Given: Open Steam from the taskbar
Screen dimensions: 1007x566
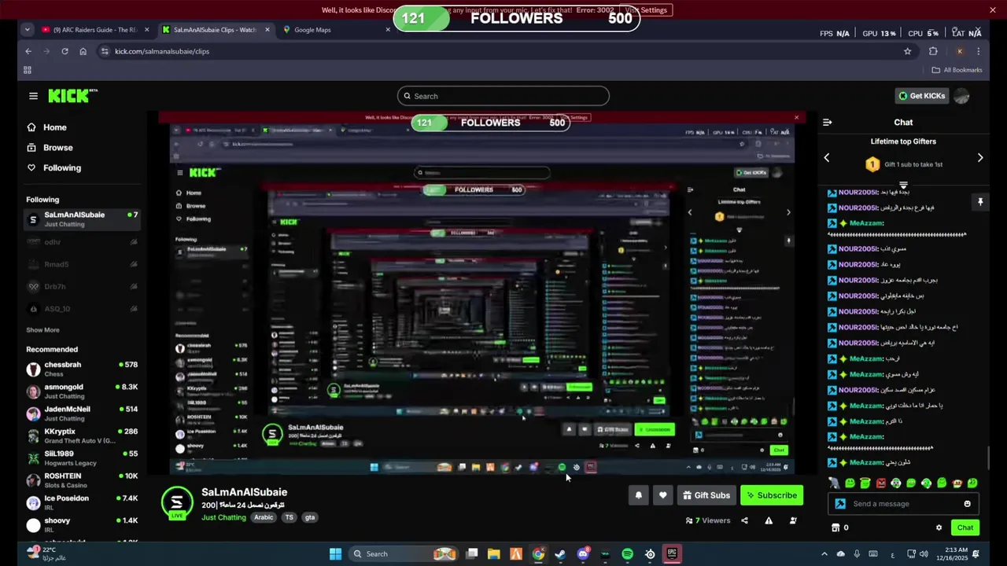Looking at the screenshot, I should (x=560, y=554).
